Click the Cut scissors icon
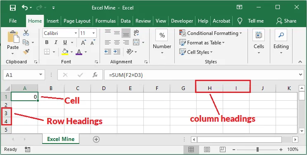 click(x=26, y=33)
